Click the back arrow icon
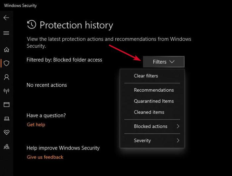The image size is (232, 176). click(x=6, y=18)
